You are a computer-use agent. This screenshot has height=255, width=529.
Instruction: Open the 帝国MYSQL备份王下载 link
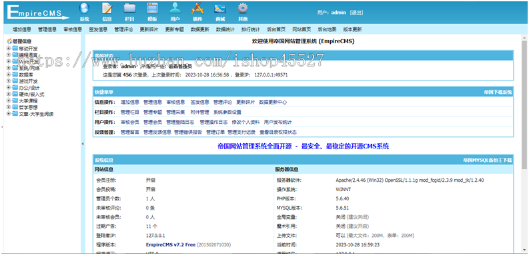tap(487, 160)
